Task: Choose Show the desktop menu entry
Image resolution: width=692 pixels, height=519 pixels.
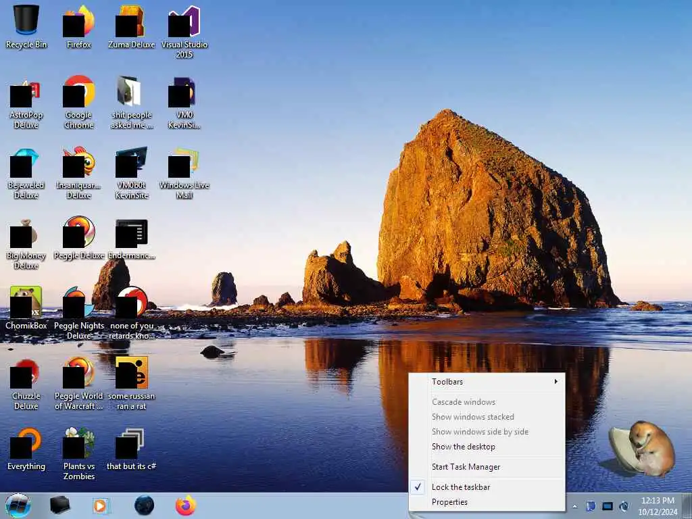Action: [487, 447]
